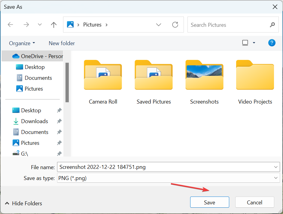Click the search magnifier icon
Viewport: 283px width, 214px height.
[x=272, y=25]
